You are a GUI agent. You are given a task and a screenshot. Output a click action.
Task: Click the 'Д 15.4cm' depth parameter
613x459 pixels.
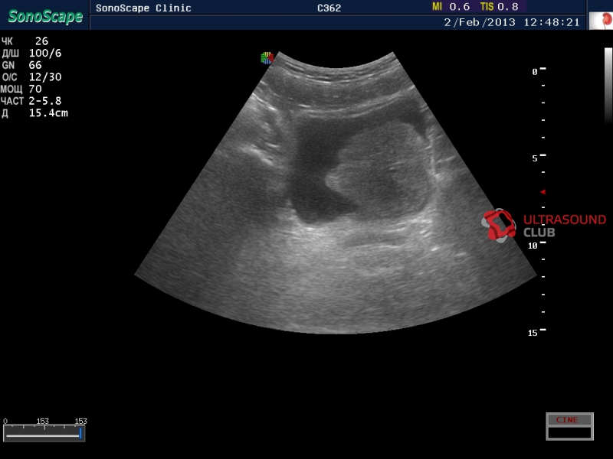point(34,113)
